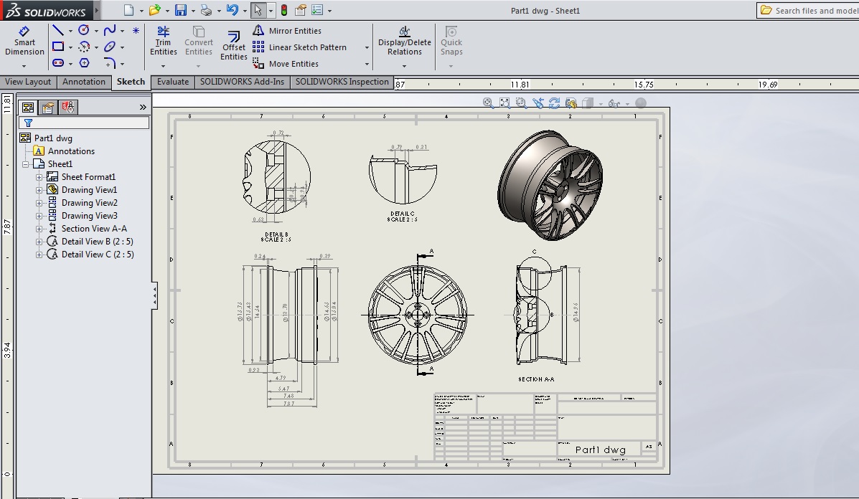The width and height of the screenshot is (859, 499).
Task: Click the Mirror Entities command
Action: pyautogui.click(x=287, y=31)
